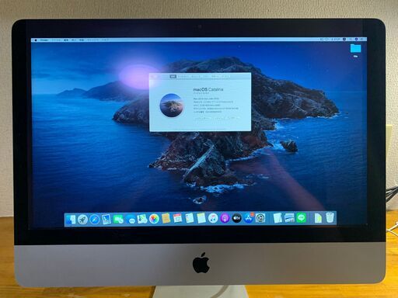Open yellow Notes icon in Dock
Screen dimensions: 398x298
[x=201, y=218]
